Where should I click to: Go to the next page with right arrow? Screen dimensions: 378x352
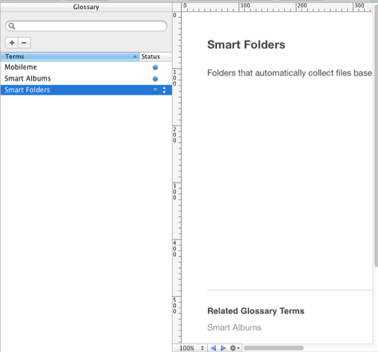click(x=224, y=348)
